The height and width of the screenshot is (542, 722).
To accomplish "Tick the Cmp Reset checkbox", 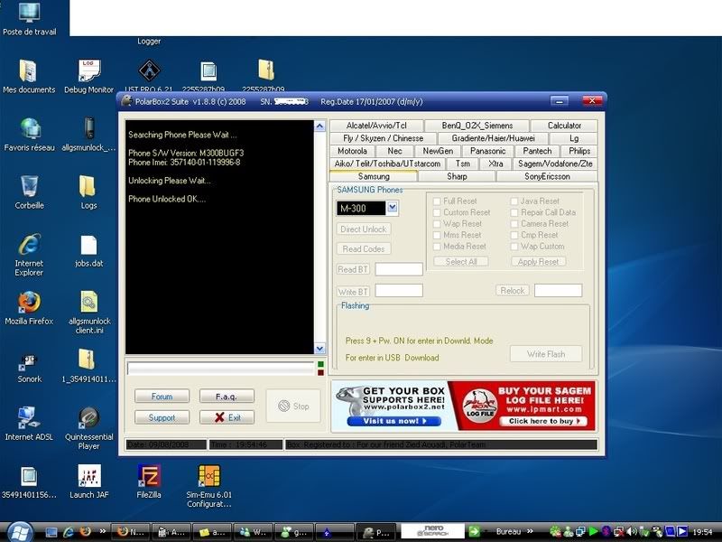I will pyautogui.click(x=514, y=235).
